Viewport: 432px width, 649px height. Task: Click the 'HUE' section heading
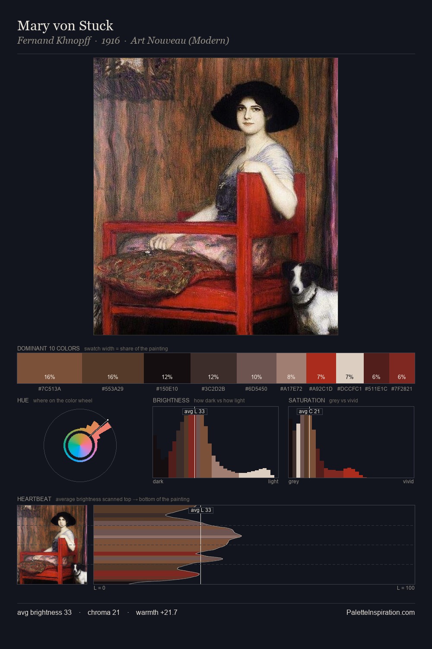(23, 400)
